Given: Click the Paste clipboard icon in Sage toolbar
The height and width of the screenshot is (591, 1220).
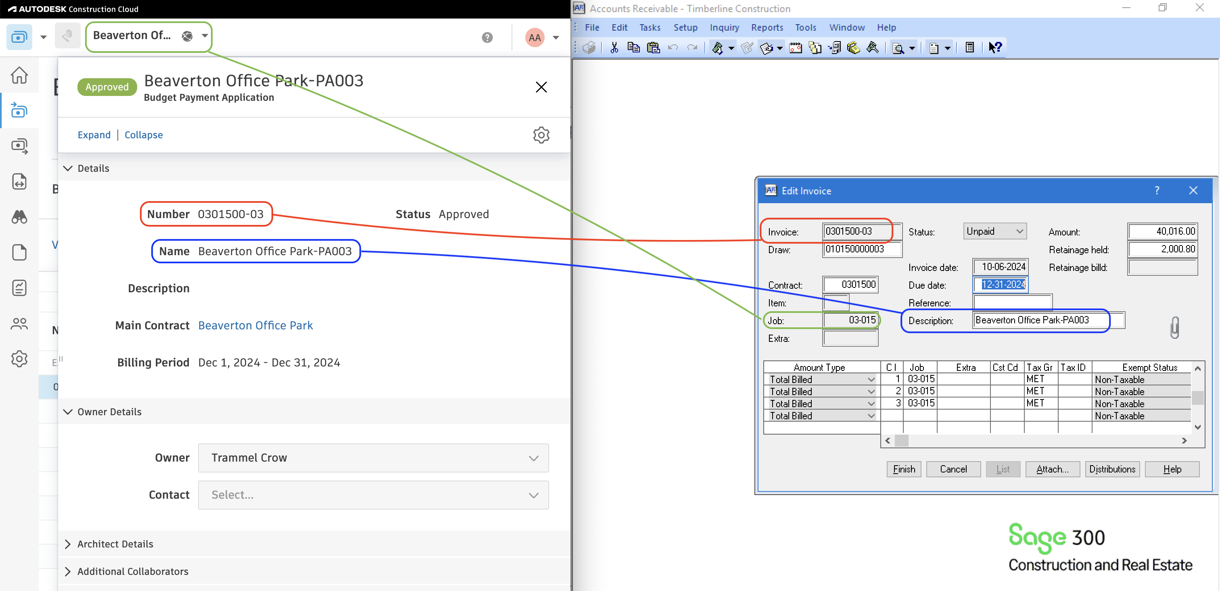Looking at the screenshot, I should point(653,48).
